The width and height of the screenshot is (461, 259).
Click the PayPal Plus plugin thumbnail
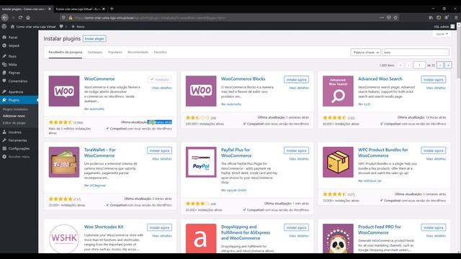coord(201,162)
